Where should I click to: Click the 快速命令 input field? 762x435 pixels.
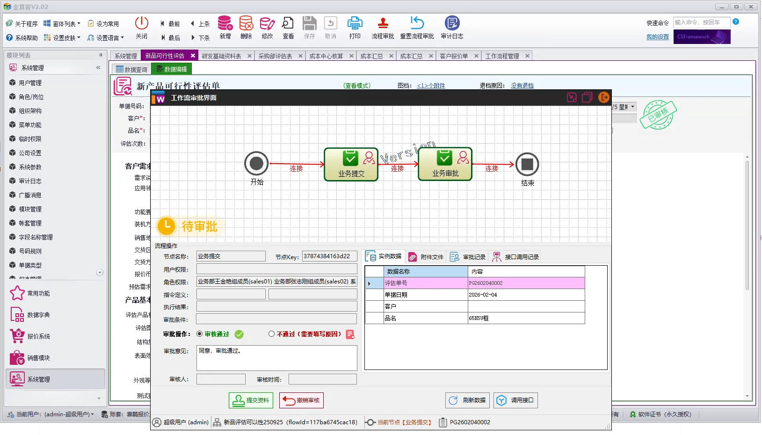[701, 22]
